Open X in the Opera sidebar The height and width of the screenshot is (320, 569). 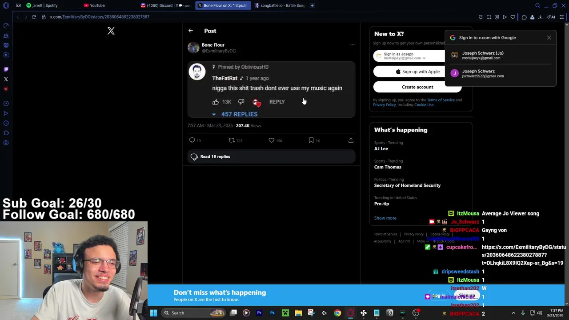pos(6,79)
